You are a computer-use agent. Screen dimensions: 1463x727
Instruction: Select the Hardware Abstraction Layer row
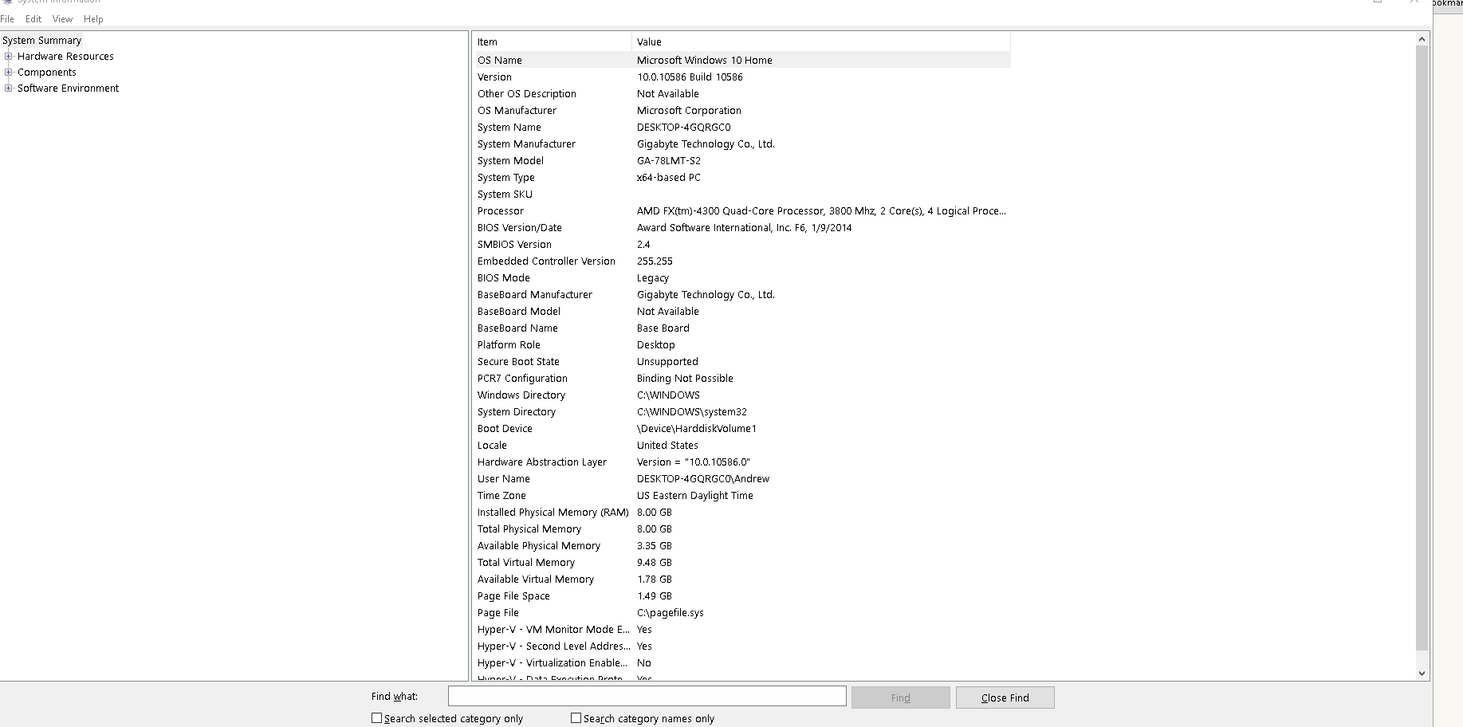click(743, 462)
